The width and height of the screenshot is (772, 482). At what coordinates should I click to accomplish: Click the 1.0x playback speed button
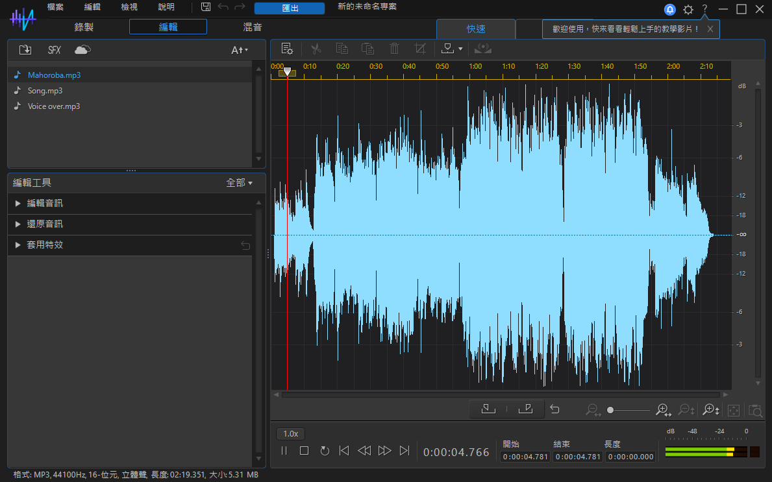290,434
